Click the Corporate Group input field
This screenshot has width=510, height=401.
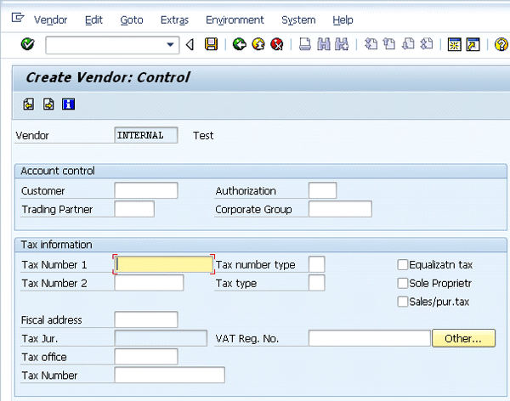tap(340, 209)
